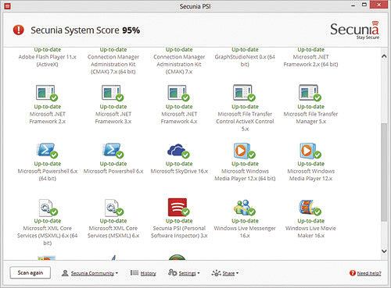Screen dimensions: 391x288
Task: Click Windows Live Messenger 16.x label
Action: pyautogui.click(x=245, y=232)
